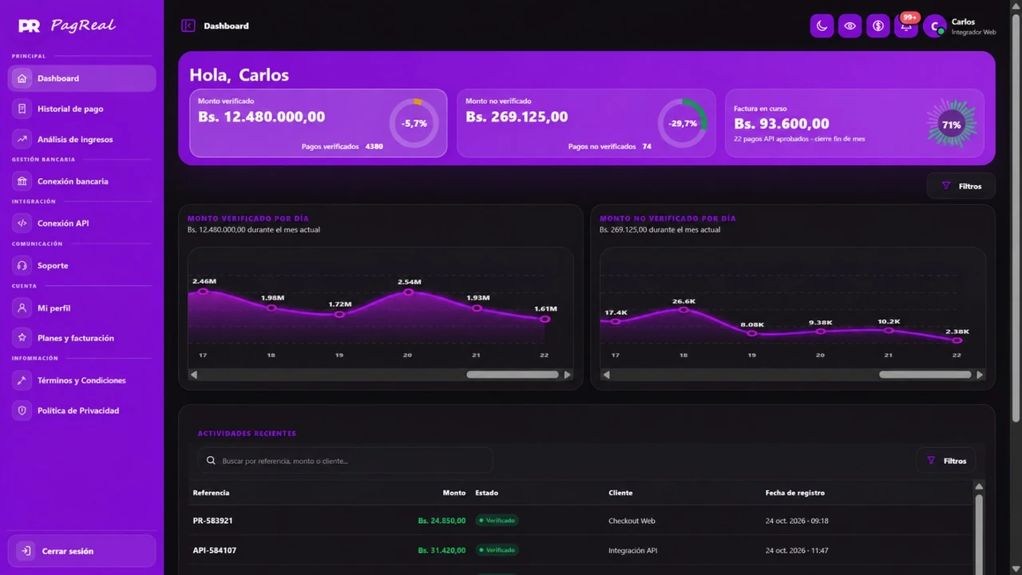Click the Mi perfil person icon
The height and width of the screenshot is (575, 1022).
[x=22, y=308]
